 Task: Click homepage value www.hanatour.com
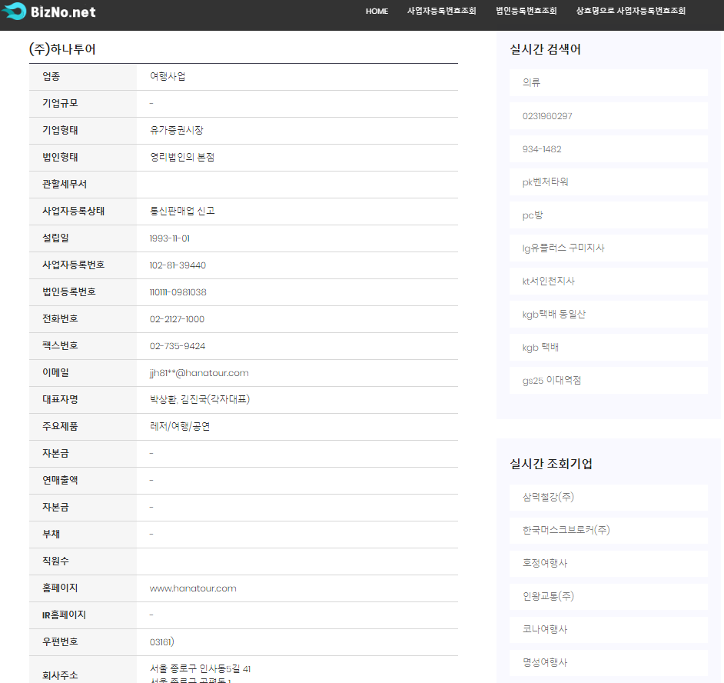click(x=193, y=588)
